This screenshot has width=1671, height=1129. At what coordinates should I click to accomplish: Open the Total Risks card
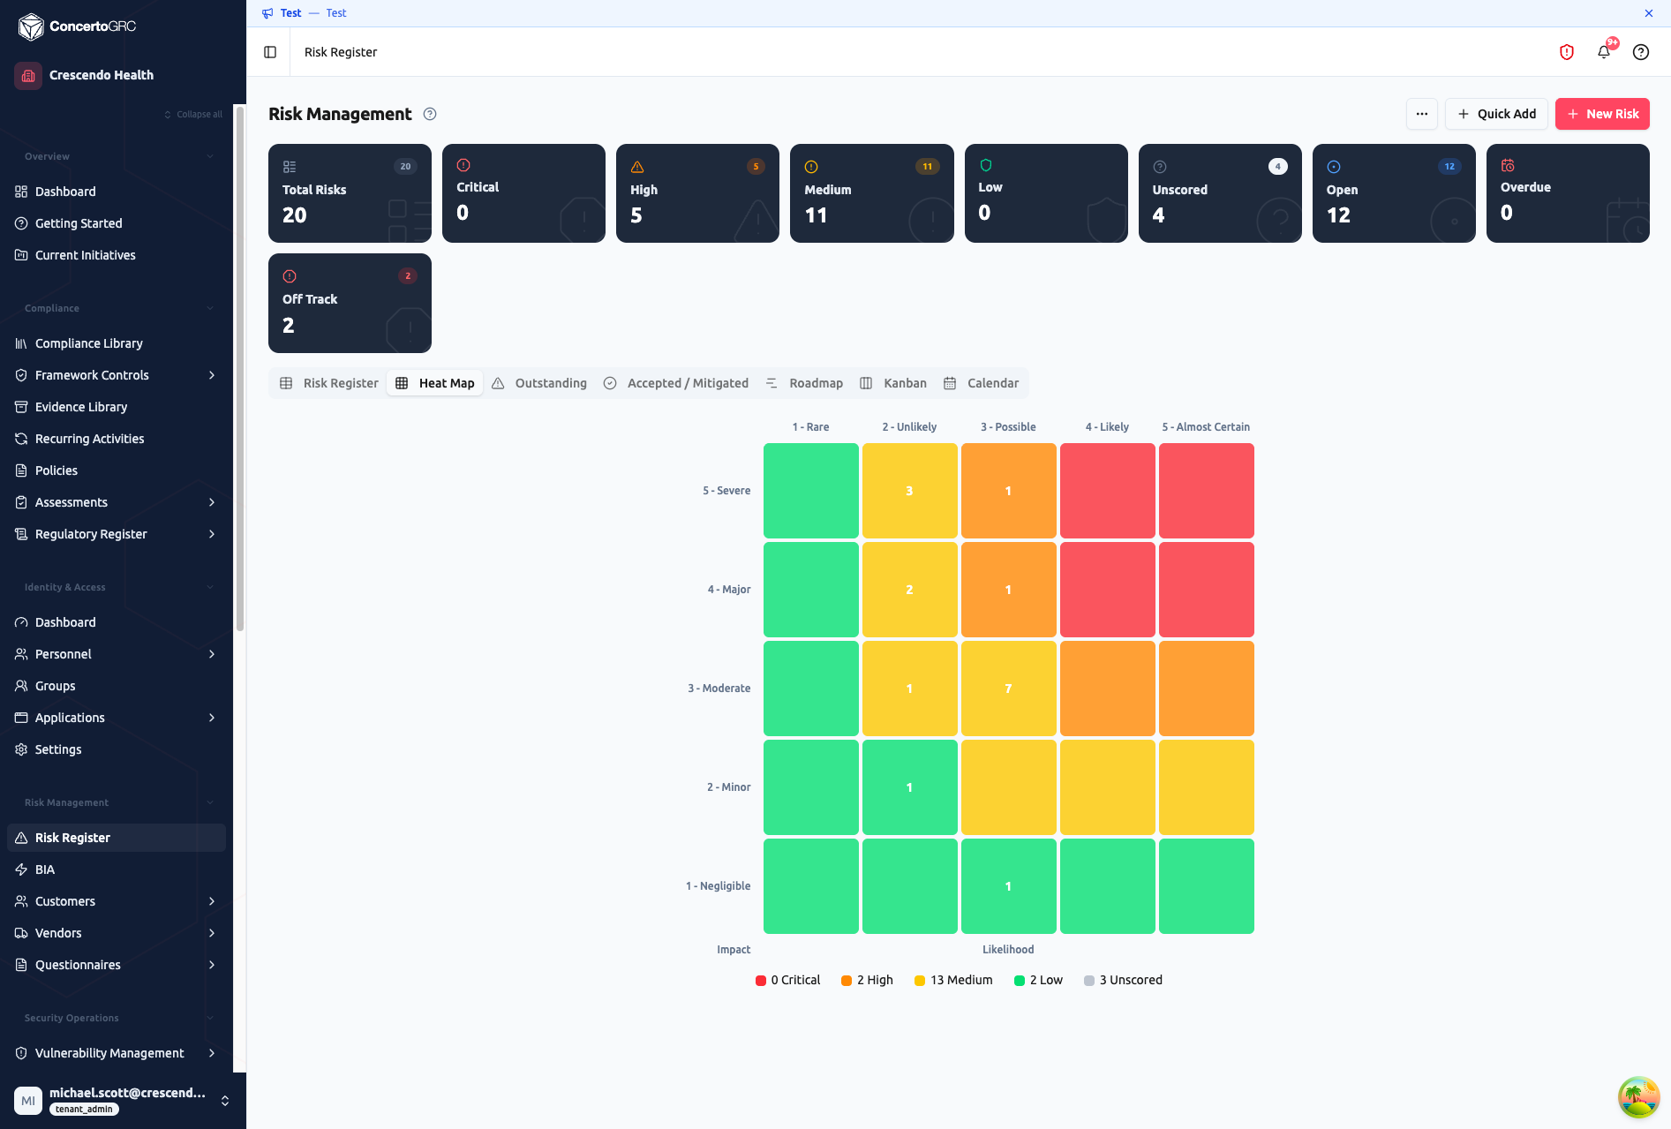pos(350,193)
